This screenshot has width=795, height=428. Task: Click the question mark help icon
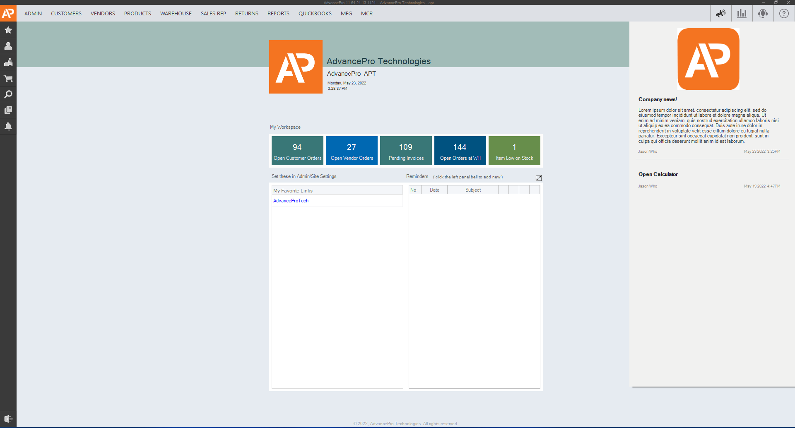[784, 14]
